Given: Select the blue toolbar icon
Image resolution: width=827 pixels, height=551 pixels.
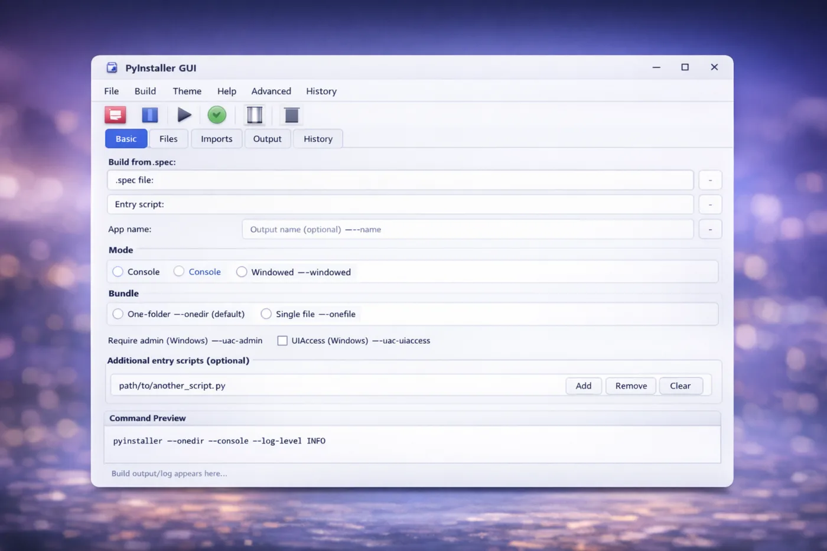Looking at the screenshot, I should 149,115.
